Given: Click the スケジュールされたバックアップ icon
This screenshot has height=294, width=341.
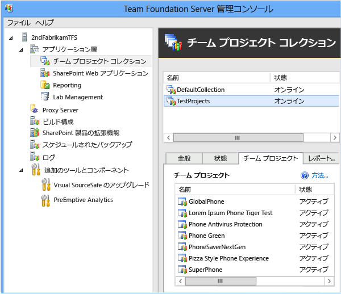Looking at the screenshot, I should pos(35,144).
